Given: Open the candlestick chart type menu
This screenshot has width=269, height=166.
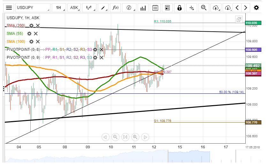Looking at the screenshot, I should pos(89,8).
